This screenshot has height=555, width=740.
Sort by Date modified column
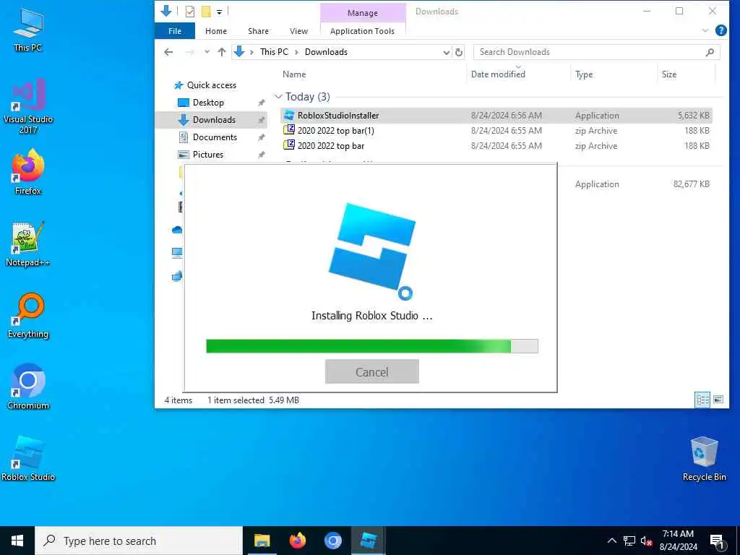[498, 74]
